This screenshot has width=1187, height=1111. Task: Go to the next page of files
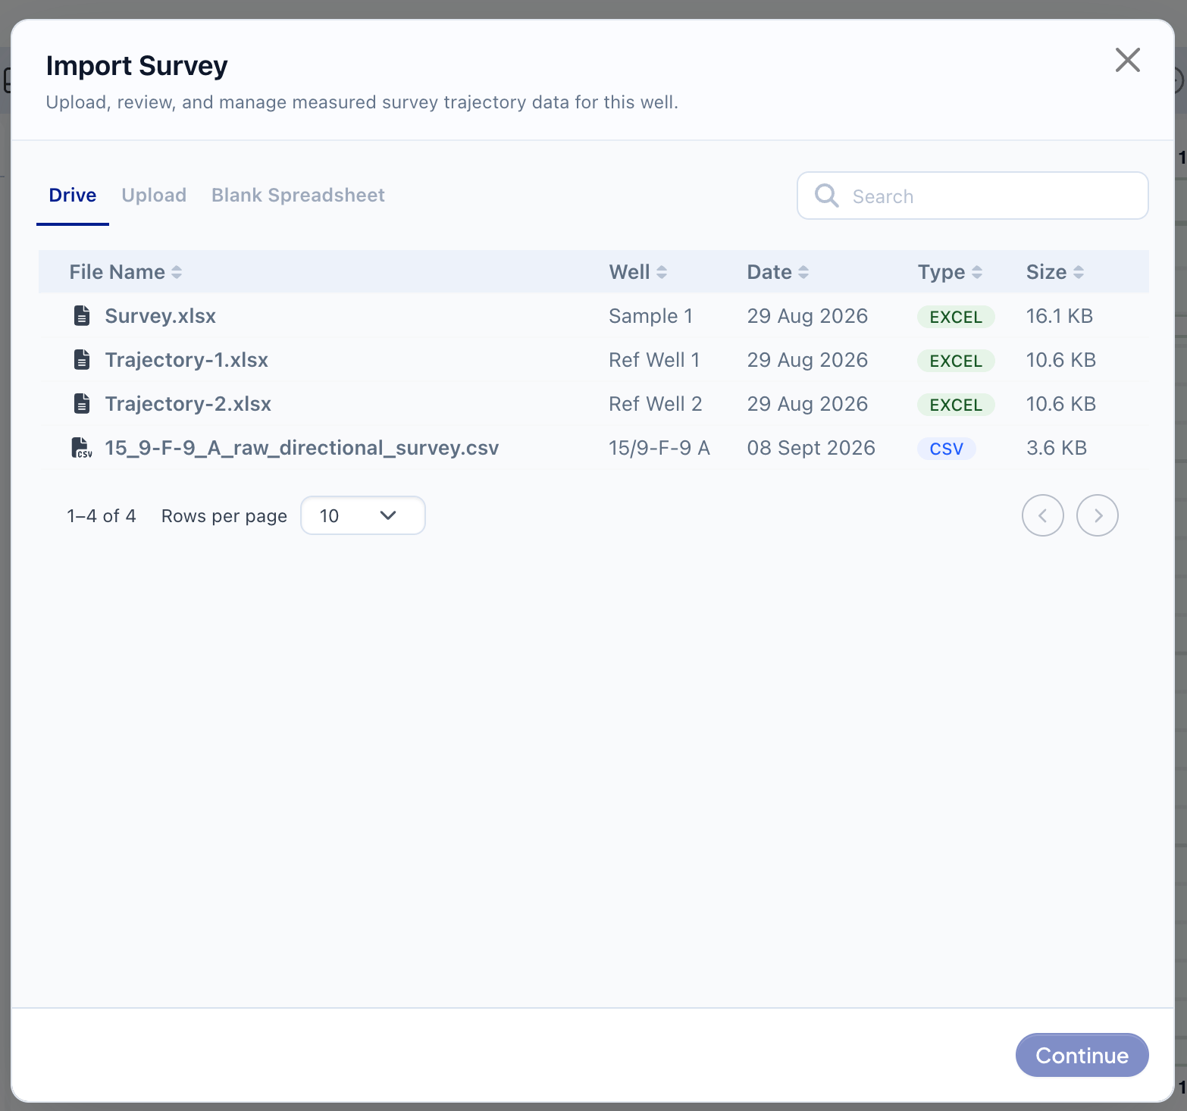(1098, 515)
